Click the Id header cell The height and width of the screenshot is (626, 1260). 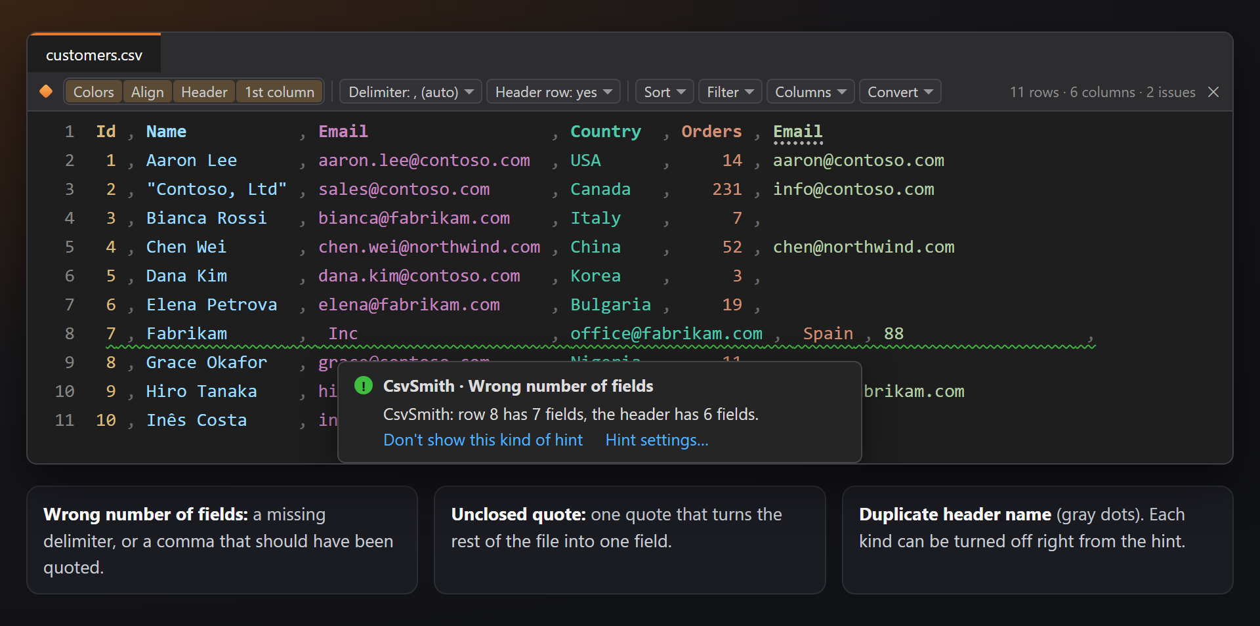(x=106, y=131)
